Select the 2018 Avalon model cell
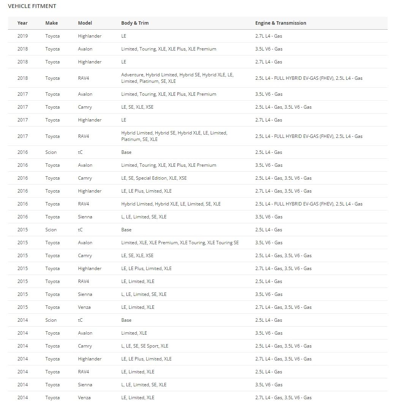Screen dimensions: 396x403 [x=85, y=49]
